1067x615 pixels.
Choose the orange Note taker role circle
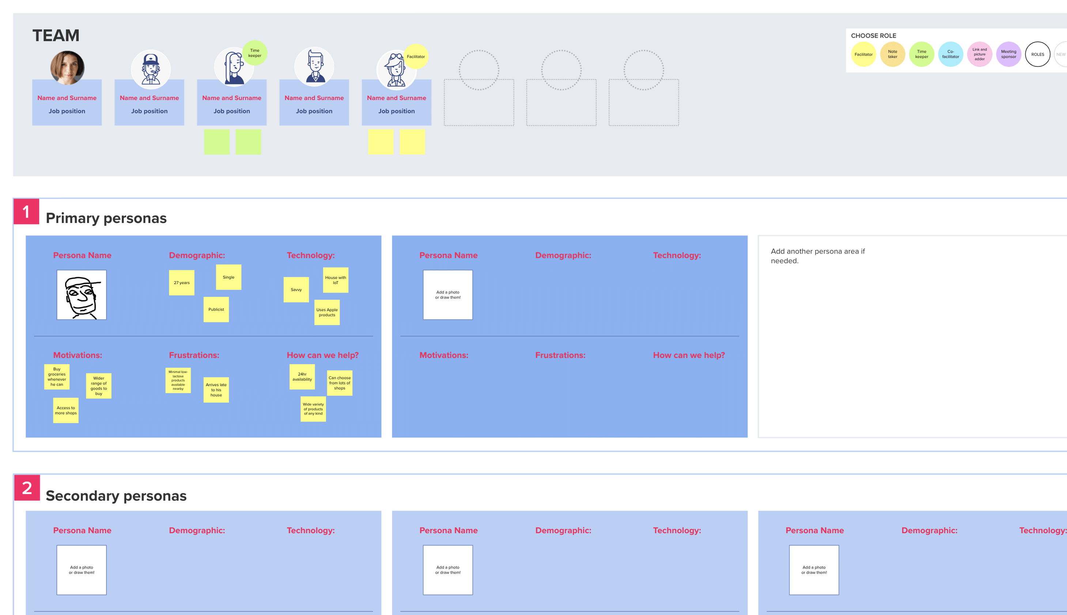(893, 54)
